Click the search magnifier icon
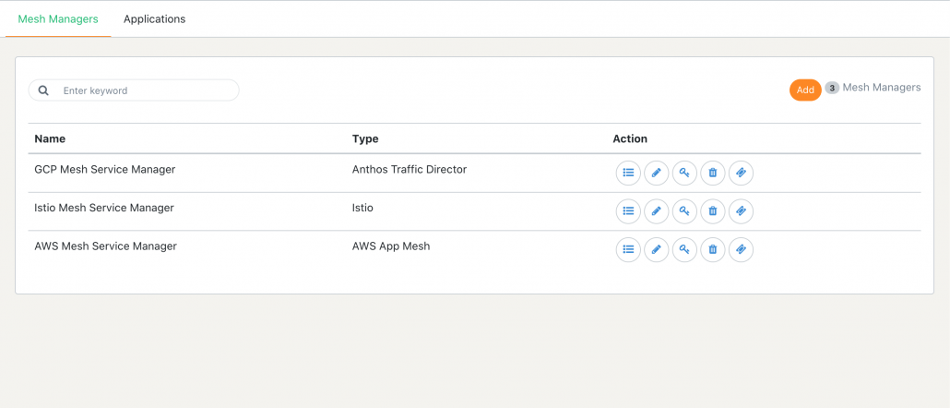Screen dimensions: 950x408 click(43, 90)
